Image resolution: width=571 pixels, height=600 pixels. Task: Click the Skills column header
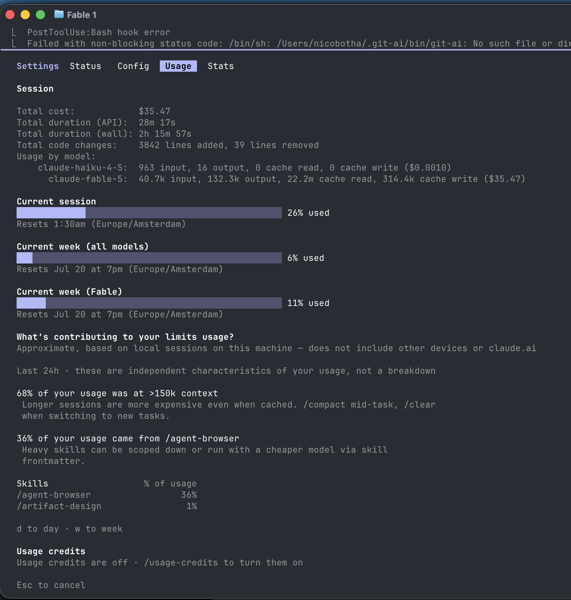pyautogui.click(x=32, y=484)
